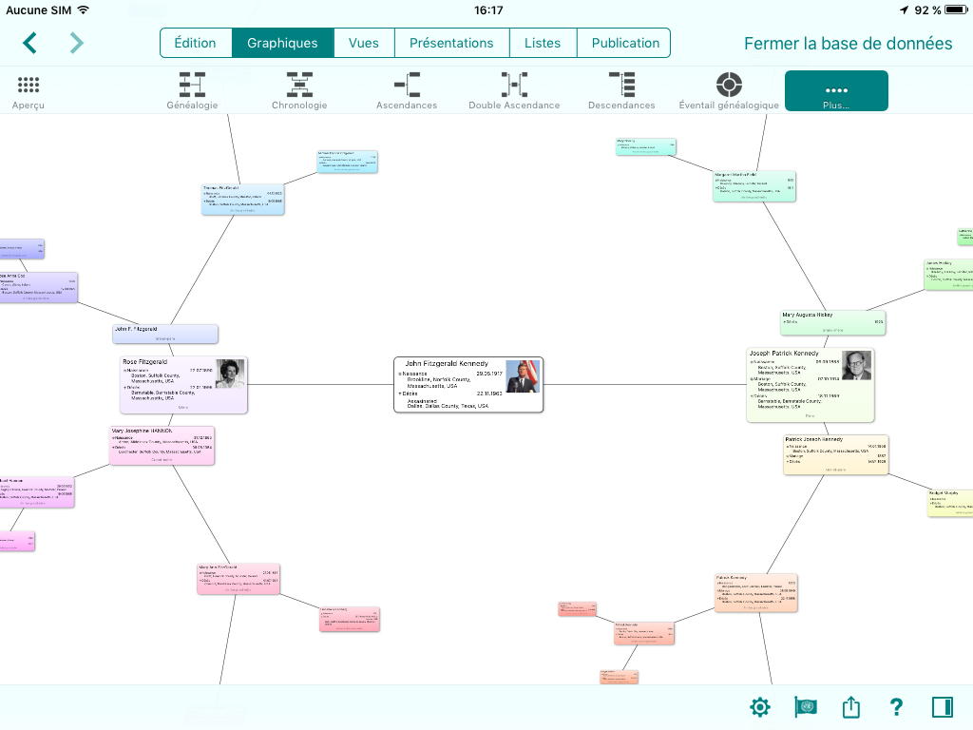
Task: Select the John Fitzgerald Kennedy card
Action: point(468,384)
